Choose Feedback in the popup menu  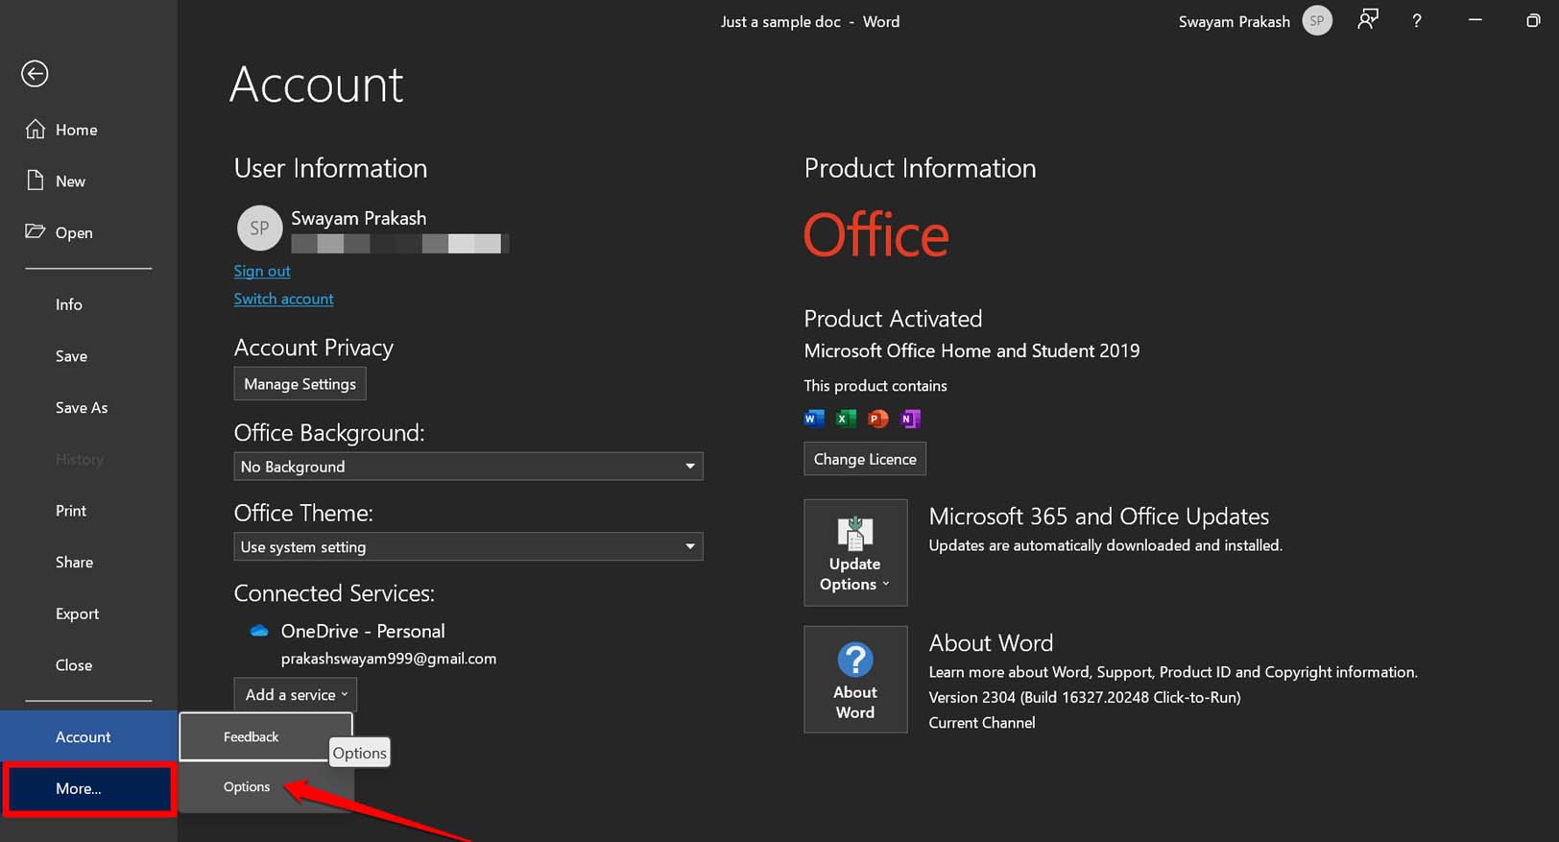click(x=266, y=736)
